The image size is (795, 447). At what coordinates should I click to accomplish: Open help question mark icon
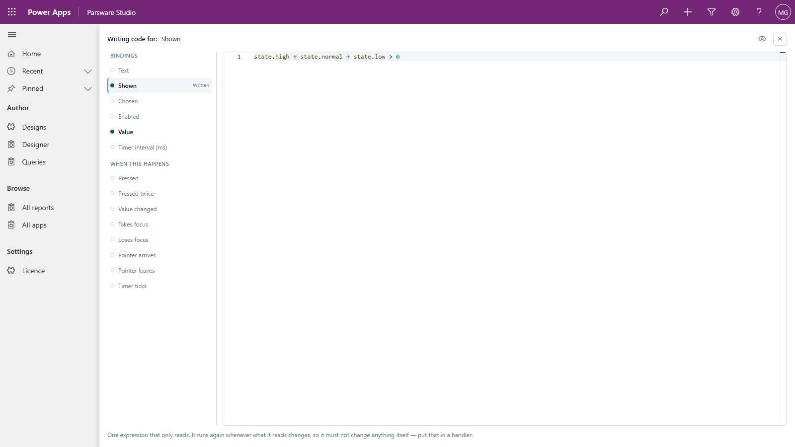tap(759, 12)
